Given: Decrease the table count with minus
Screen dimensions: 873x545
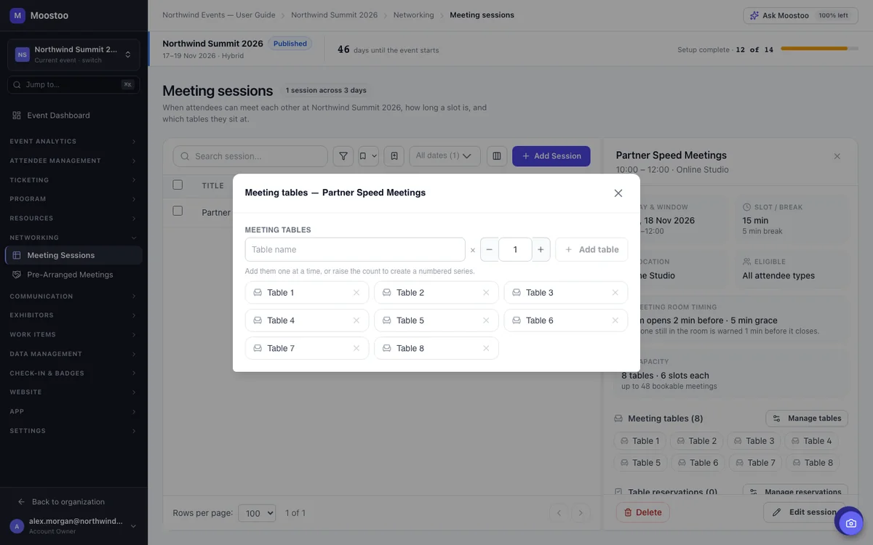Looking at the screenshot, I should tap(490, 249).
